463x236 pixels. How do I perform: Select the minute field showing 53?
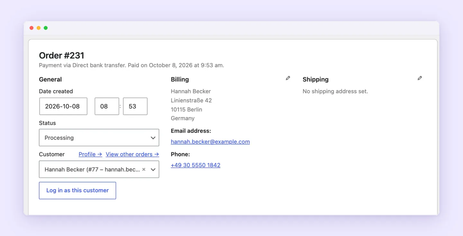tap(135, 106)
